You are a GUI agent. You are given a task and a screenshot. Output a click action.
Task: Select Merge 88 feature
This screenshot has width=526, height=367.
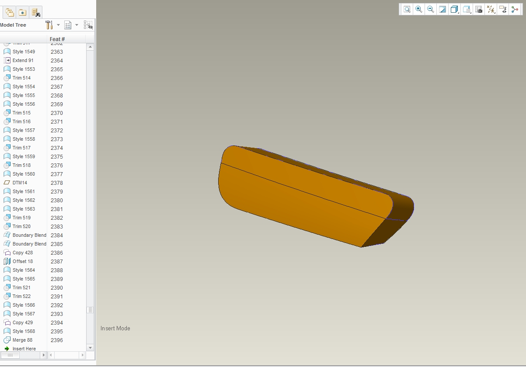(22, 340)
